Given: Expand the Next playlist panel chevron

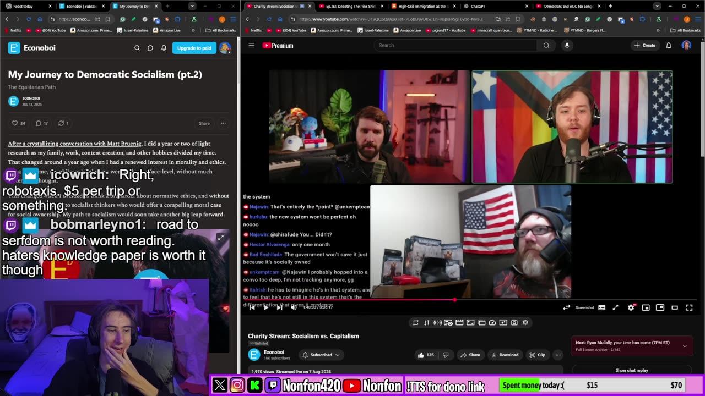Looking at the screenshot, I should (685, 346).
